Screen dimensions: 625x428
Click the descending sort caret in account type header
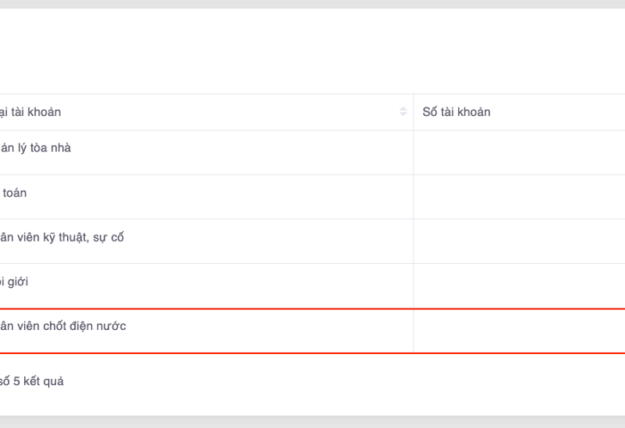403,115
